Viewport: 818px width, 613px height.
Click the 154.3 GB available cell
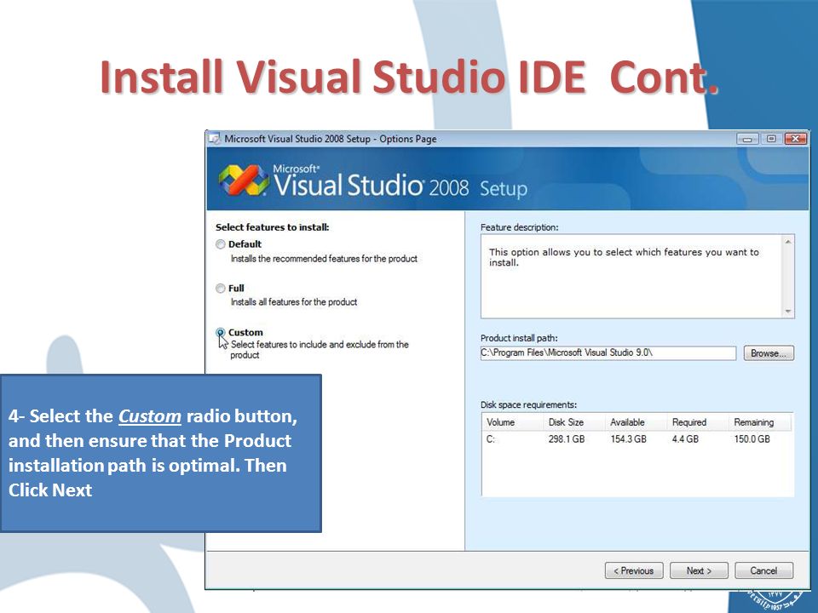(x=629, y=439)
